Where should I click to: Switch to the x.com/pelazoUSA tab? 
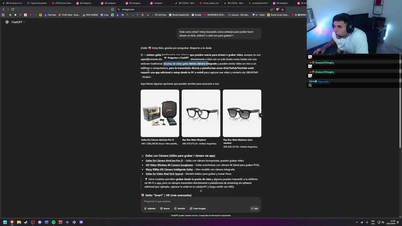tap(258, 3)
